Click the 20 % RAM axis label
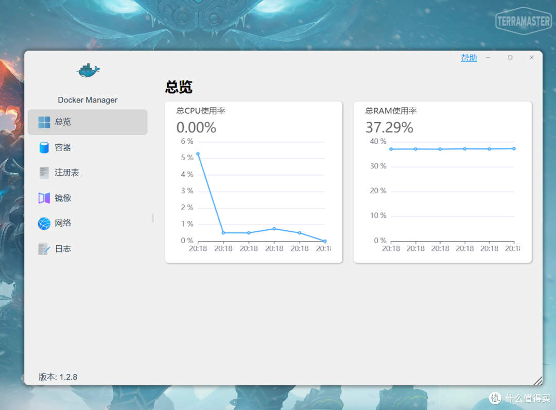556x410 pixels. [378, 191]
